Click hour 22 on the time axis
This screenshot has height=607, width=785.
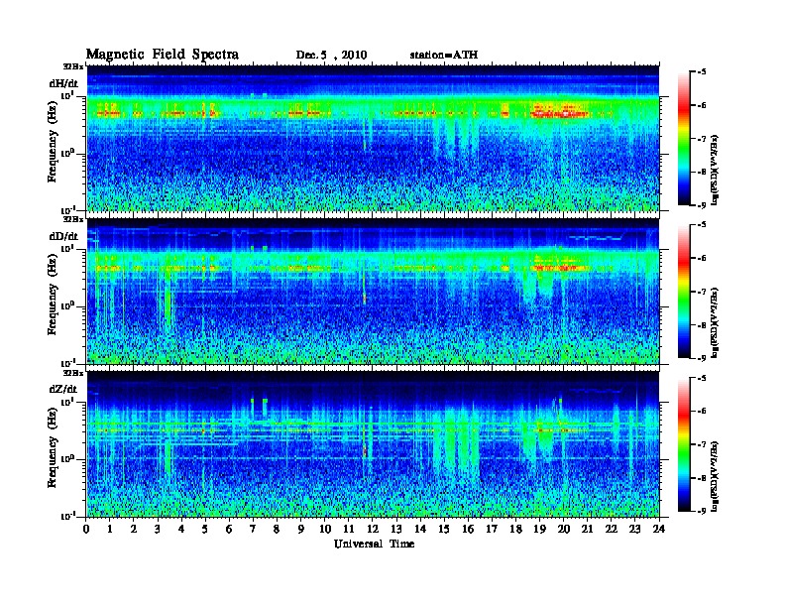click(612, 529)
